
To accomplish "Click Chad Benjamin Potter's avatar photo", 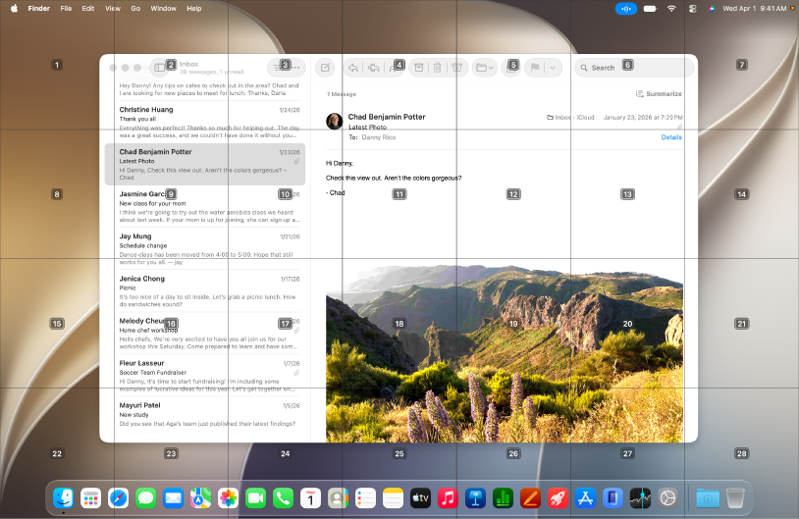I will point(335,122).
